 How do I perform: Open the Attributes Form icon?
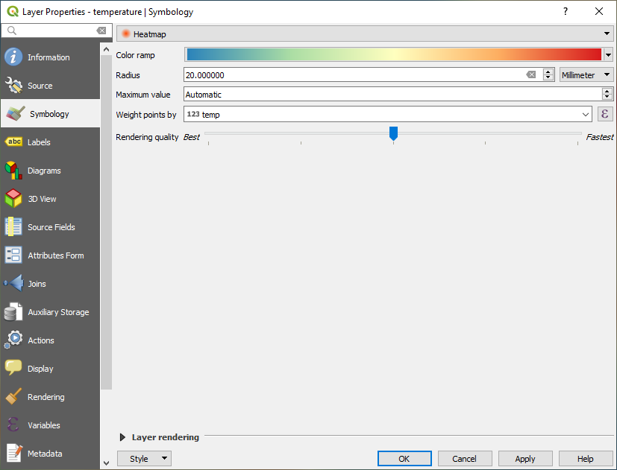pos(13,255)
